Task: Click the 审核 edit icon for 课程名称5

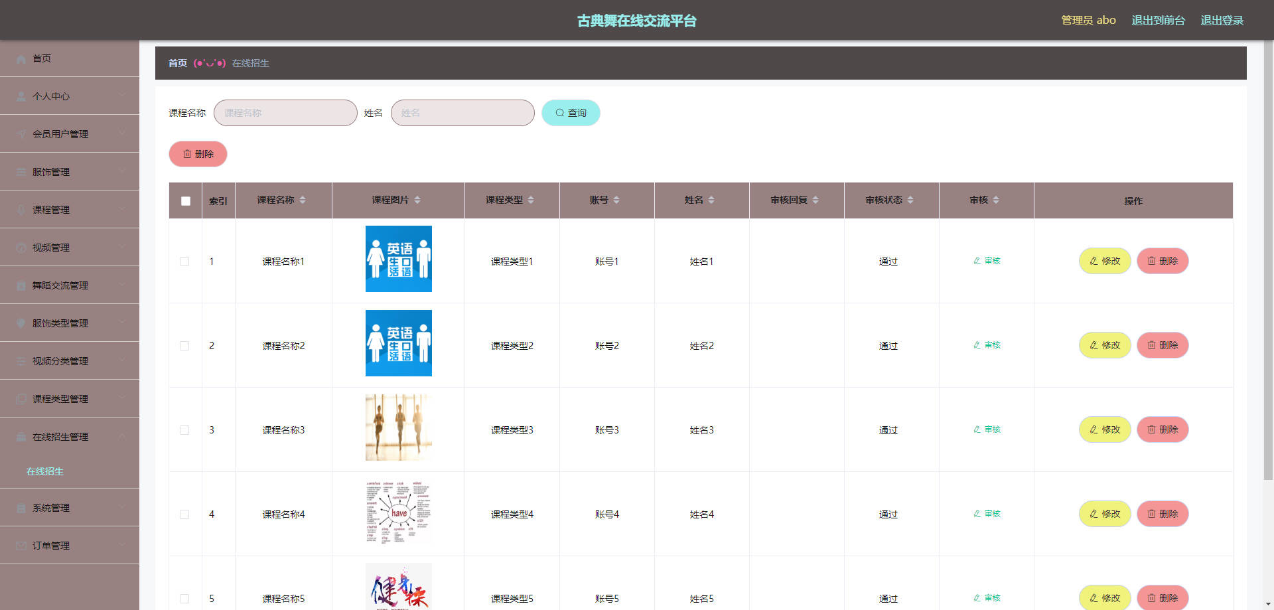Action: [977, 598]
